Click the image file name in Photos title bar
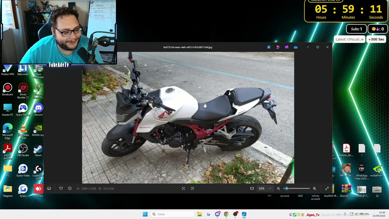 pos(188,47)
